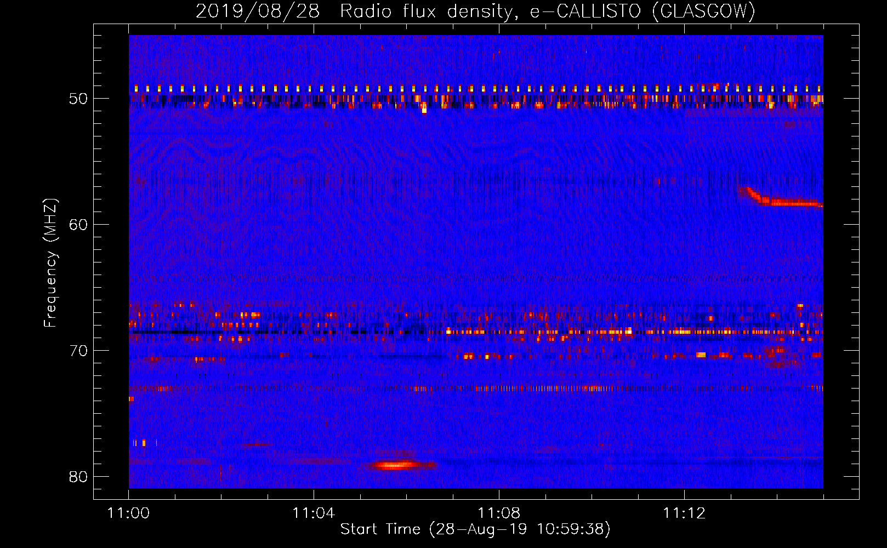Click the 11:12 time tick label
Viewport: 887px width, 548px height.
684,513
